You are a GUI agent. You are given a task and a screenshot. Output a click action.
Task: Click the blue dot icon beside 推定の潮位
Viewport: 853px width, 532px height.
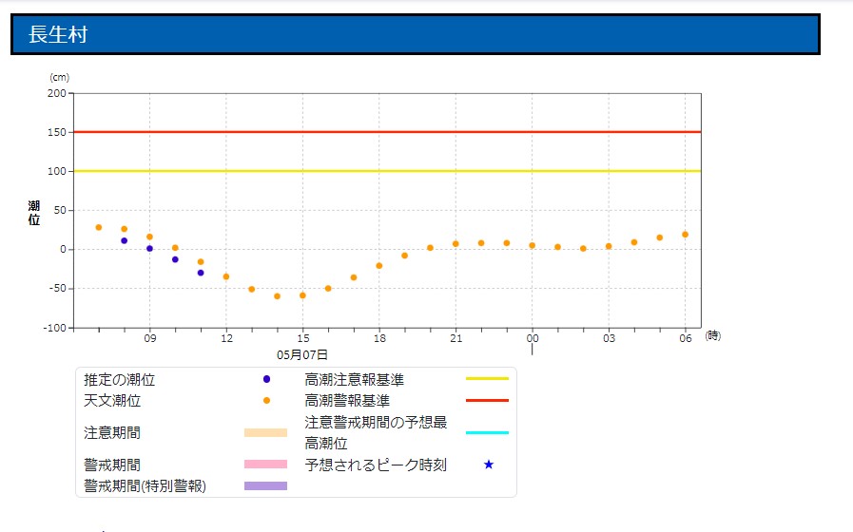tap(266, 379)
